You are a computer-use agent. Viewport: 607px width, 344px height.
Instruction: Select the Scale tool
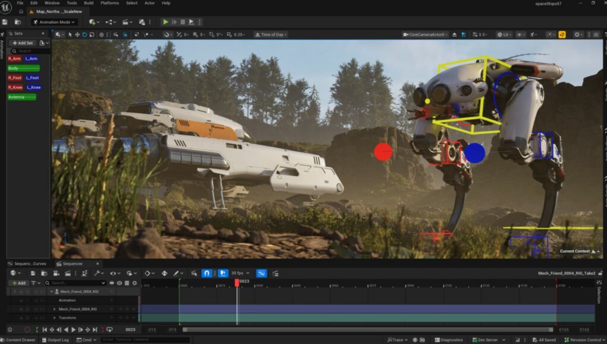92,34
